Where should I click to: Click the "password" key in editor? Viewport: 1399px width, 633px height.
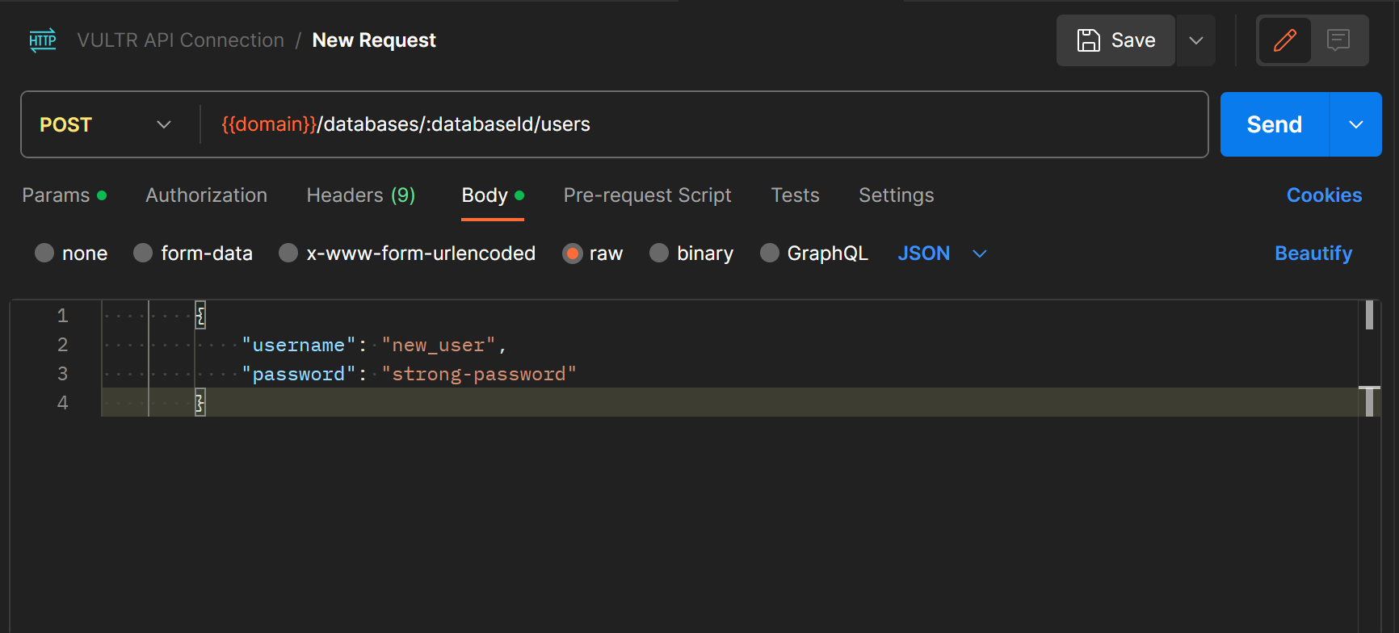pos(299,374)
